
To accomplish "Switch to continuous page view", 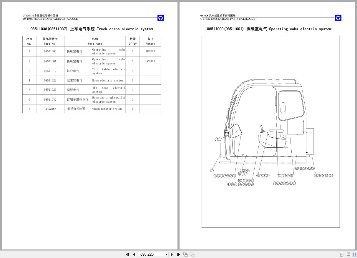I will click(x=348, y=254).
